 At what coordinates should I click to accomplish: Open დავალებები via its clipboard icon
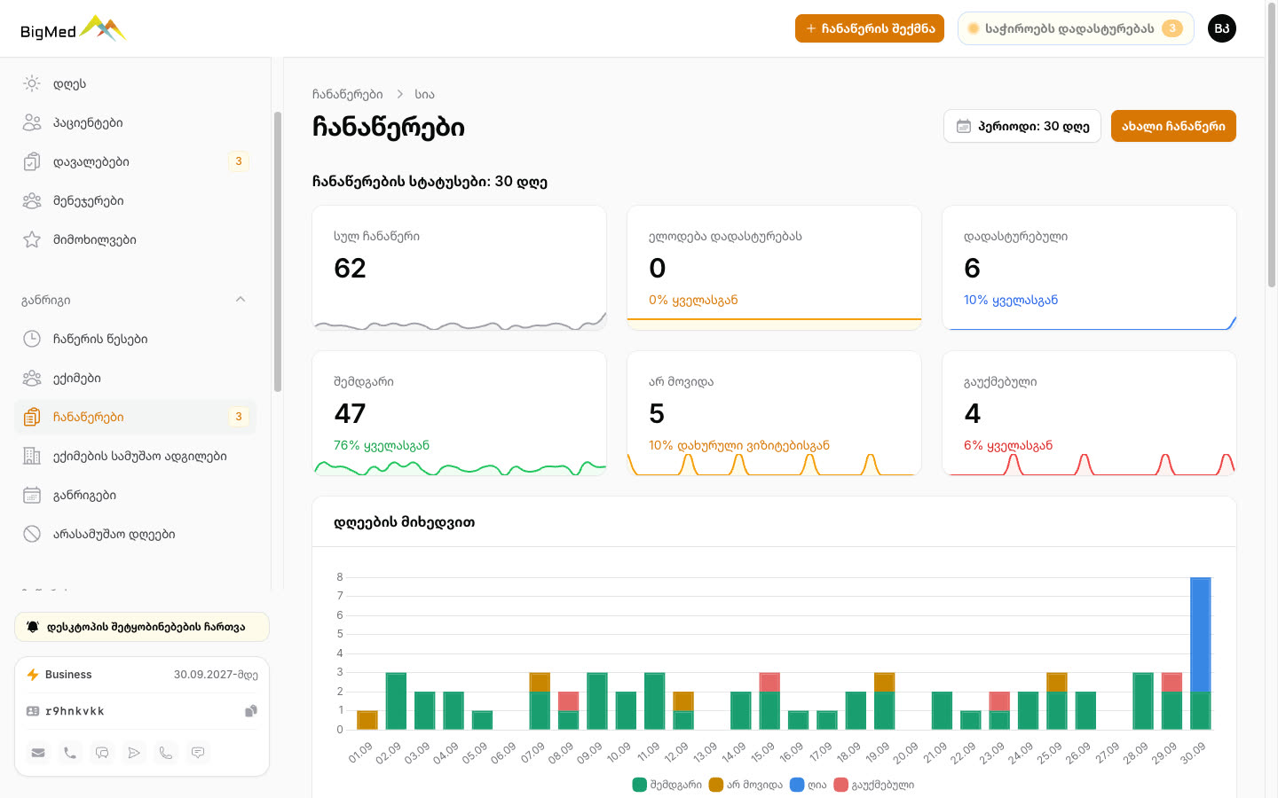click(x=32, y=161)
